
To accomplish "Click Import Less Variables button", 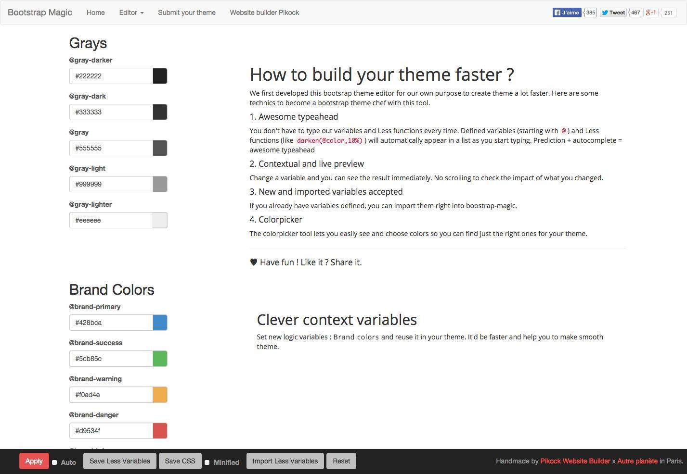I will (x=285, y=461).
